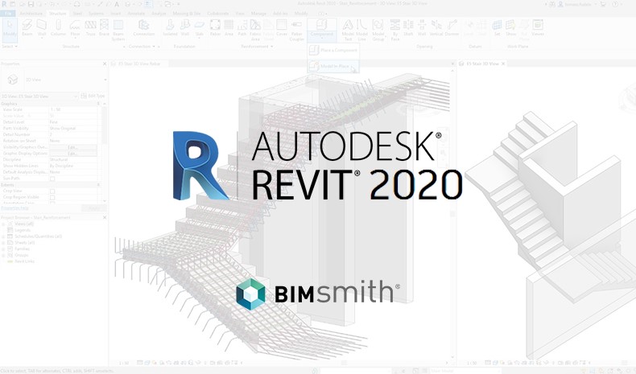
Task: Click the Save icon in quick access toolbar
Action: [31, 4]
